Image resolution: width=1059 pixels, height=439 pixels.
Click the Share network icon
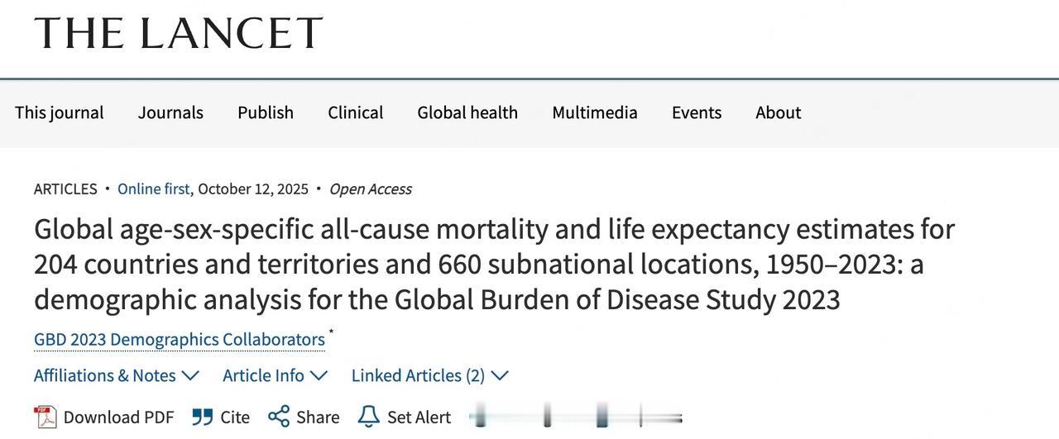point(280,417)
